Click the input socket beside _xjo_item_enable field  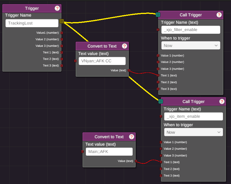coord(161,116)
